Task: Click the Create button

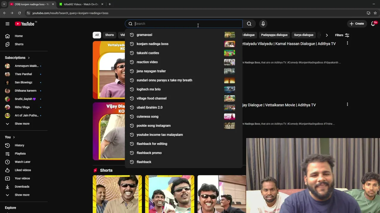Action: (357, 24)
